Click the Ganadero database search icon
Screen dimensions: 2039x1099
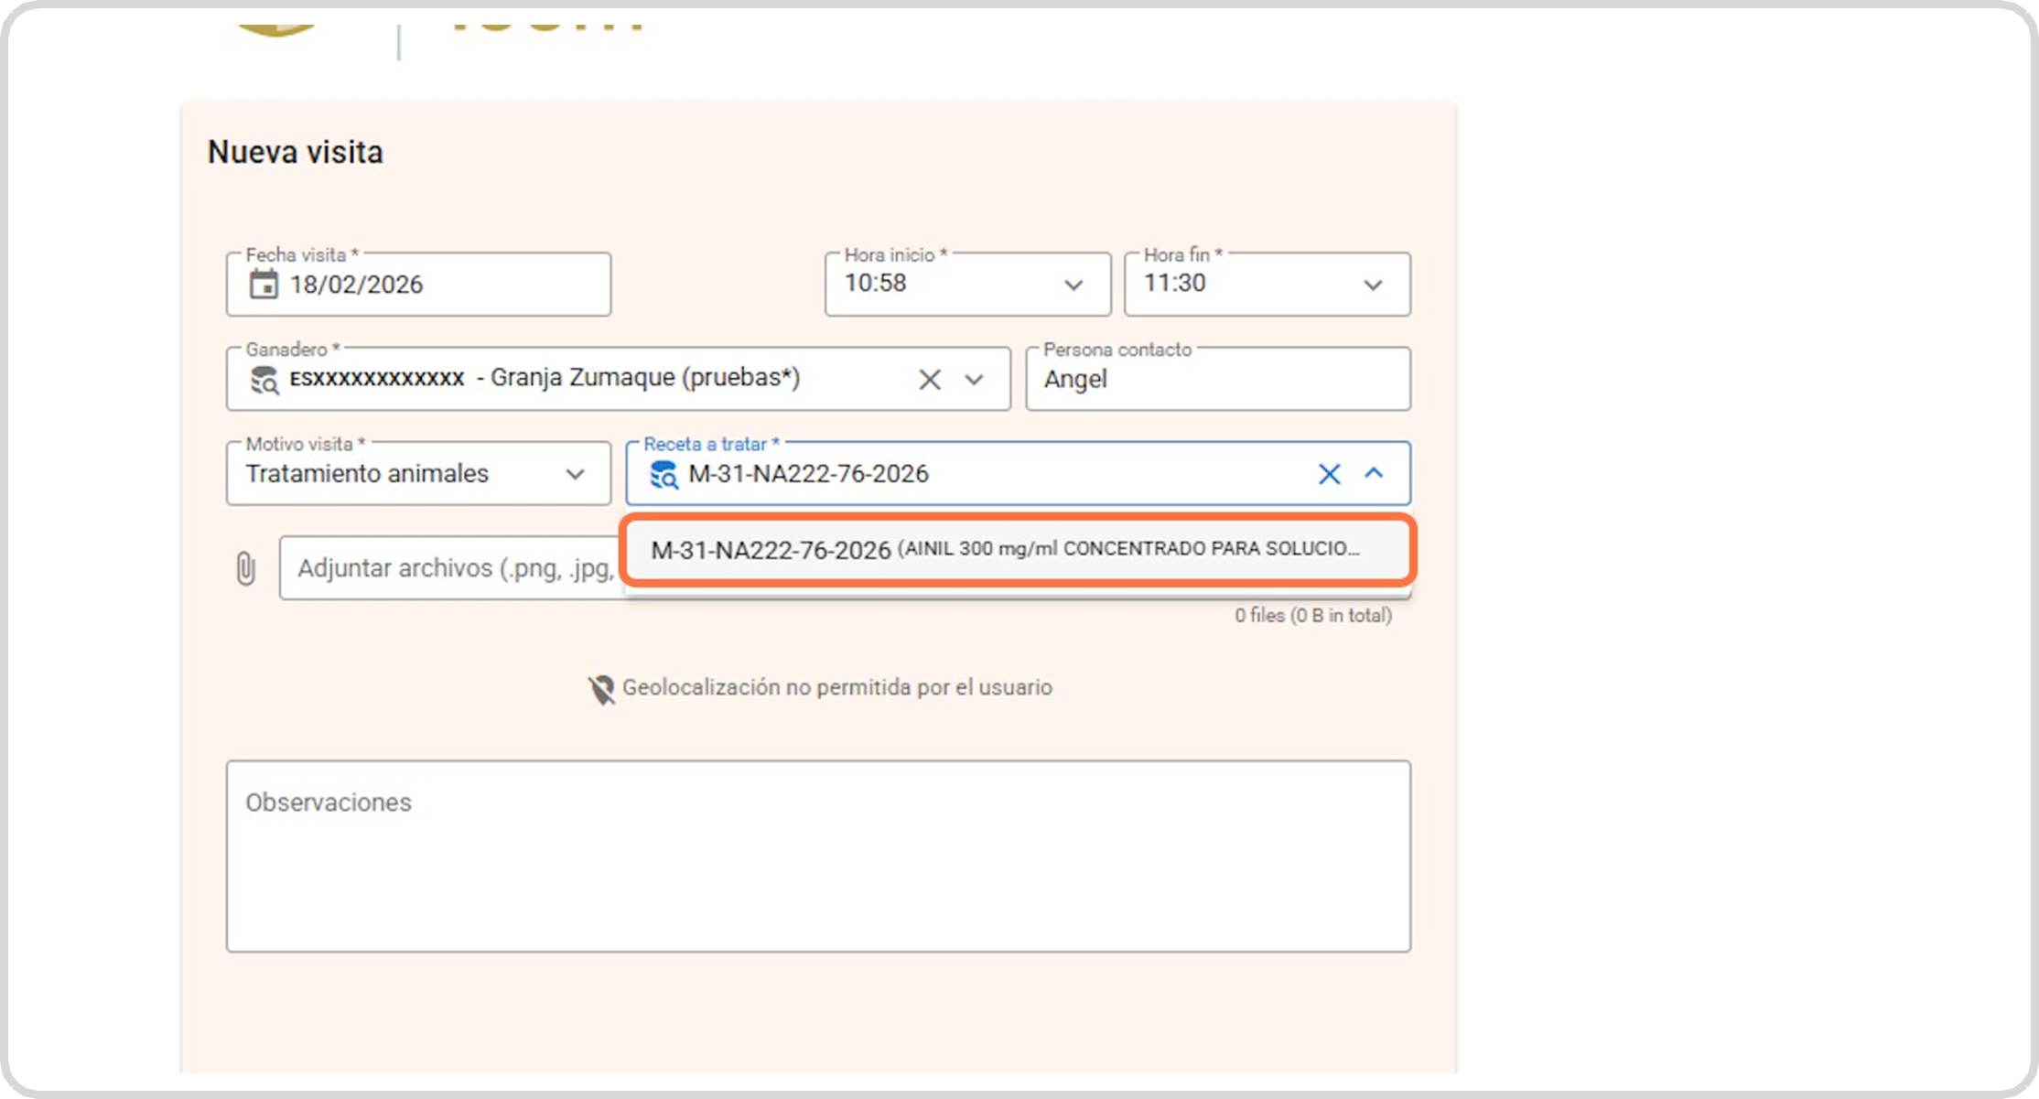pos(264,379)
